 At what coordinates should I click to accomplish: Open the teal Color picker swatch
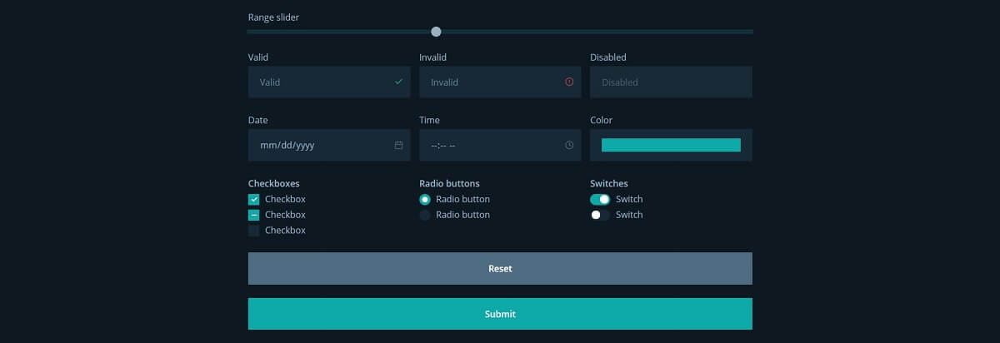click(671, 145)
